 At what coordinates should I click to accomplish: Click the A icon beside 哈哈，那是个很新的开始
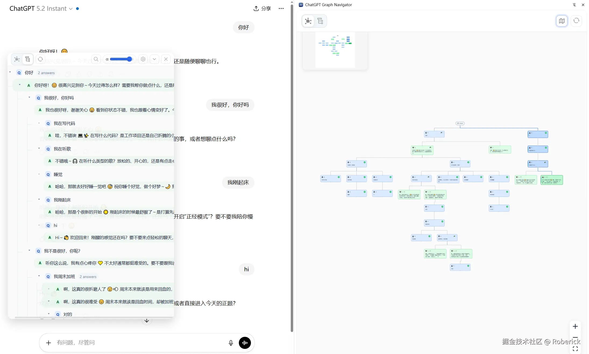click(x=49, y=212)
